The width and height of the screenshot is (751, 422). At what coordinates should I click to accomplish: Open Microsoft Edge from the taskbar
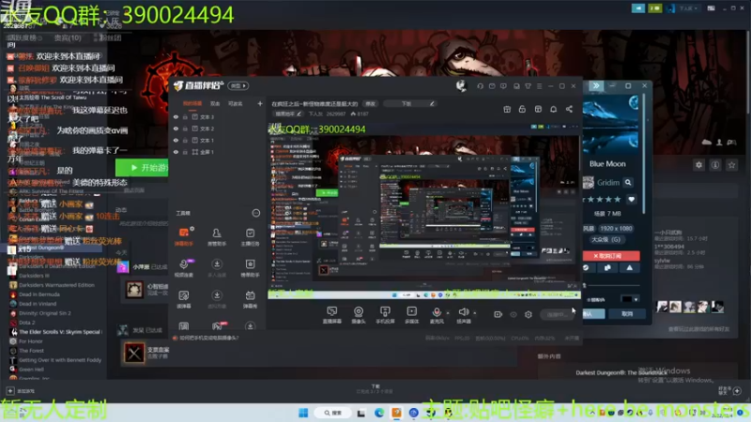coord(379,413)
